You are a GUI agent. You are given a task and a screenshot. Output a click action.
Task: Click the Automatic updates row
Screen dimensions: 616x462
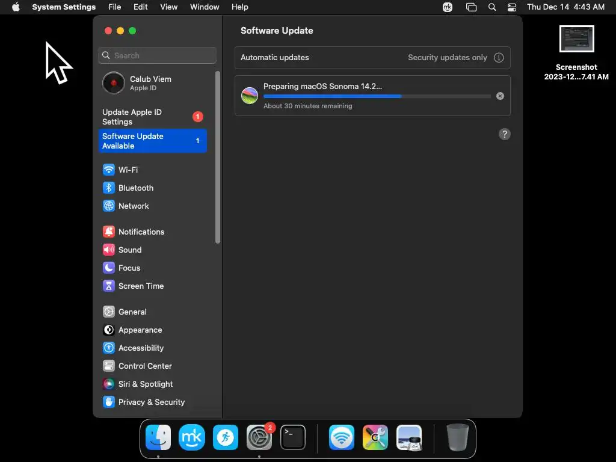pos(372,58)
